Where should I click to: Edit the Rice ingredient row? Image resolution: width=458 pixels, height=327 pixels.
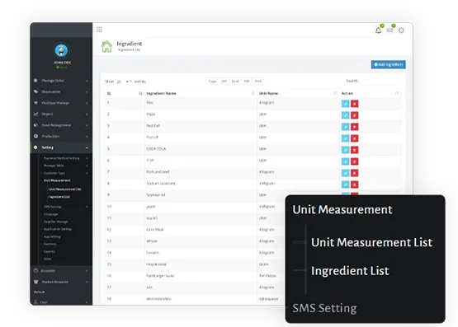(345, 104)
